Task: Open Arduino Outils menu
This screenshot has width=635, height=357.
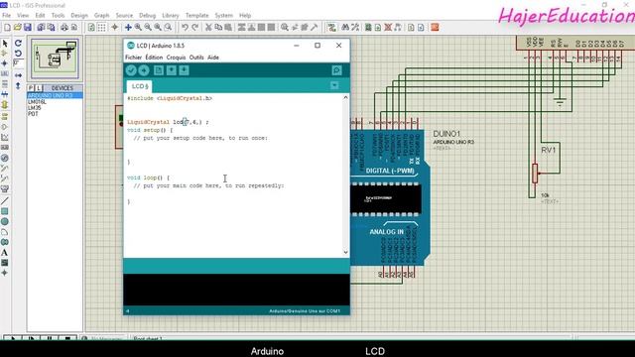Action: tap(196, 58)
